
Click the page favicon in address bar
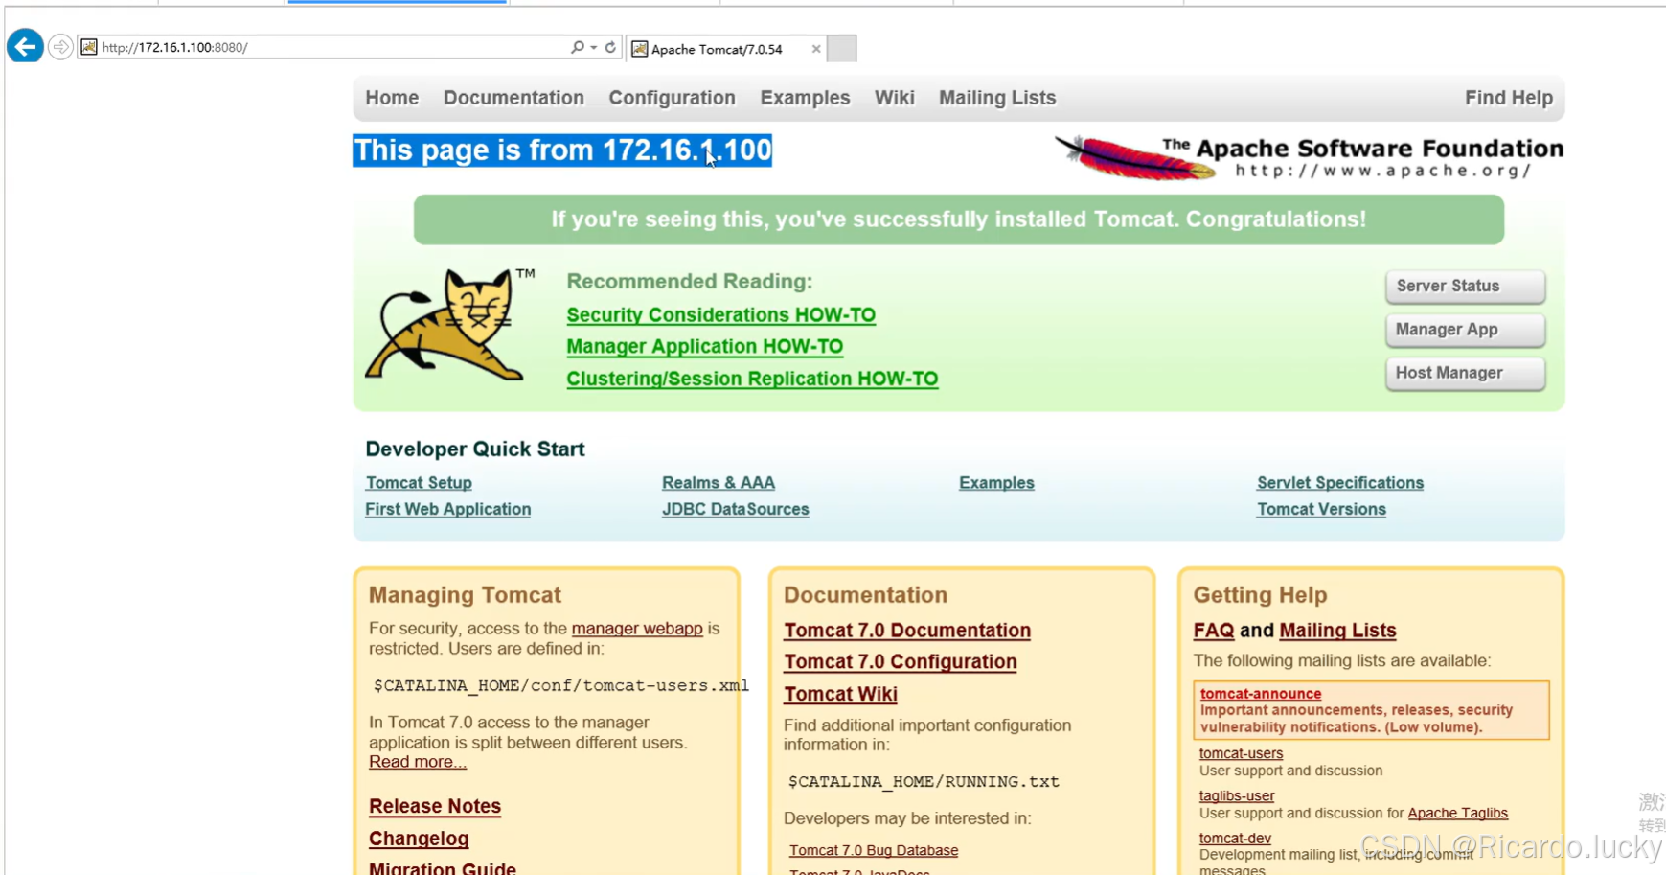click(x=89, y=47)
